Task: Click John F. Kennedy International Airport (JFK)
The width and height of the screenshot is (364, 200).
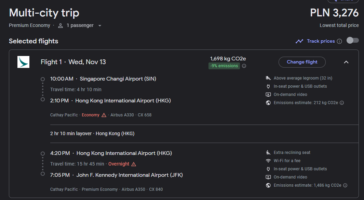Action: 130,175
